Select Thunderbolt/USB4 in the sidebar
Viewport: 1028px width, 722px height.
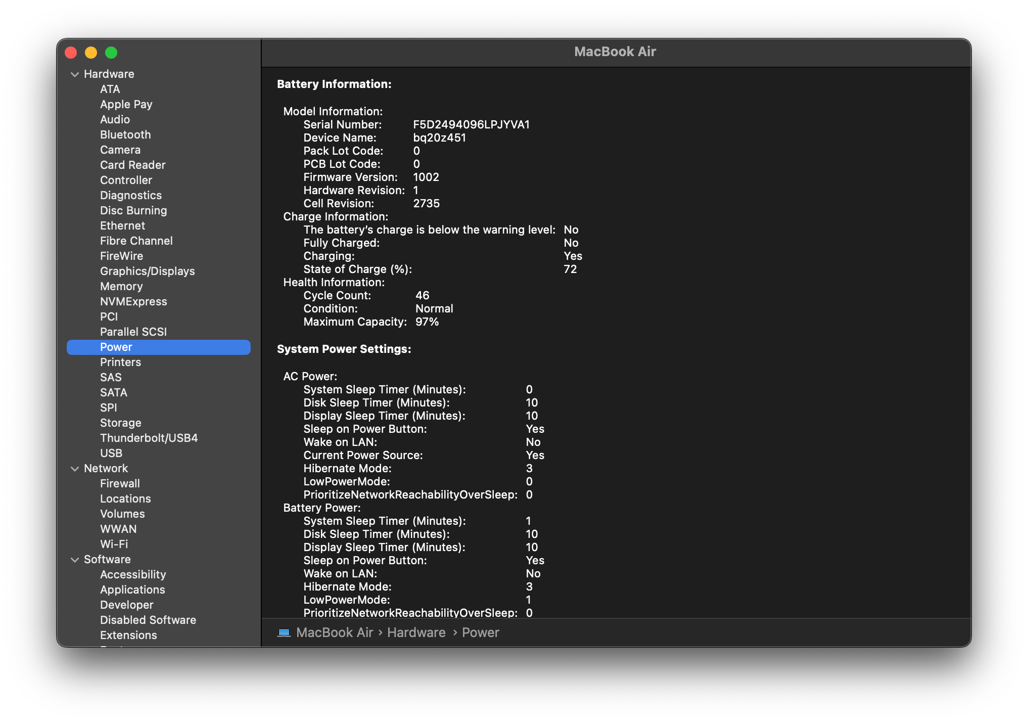click(x=149, y=438)
